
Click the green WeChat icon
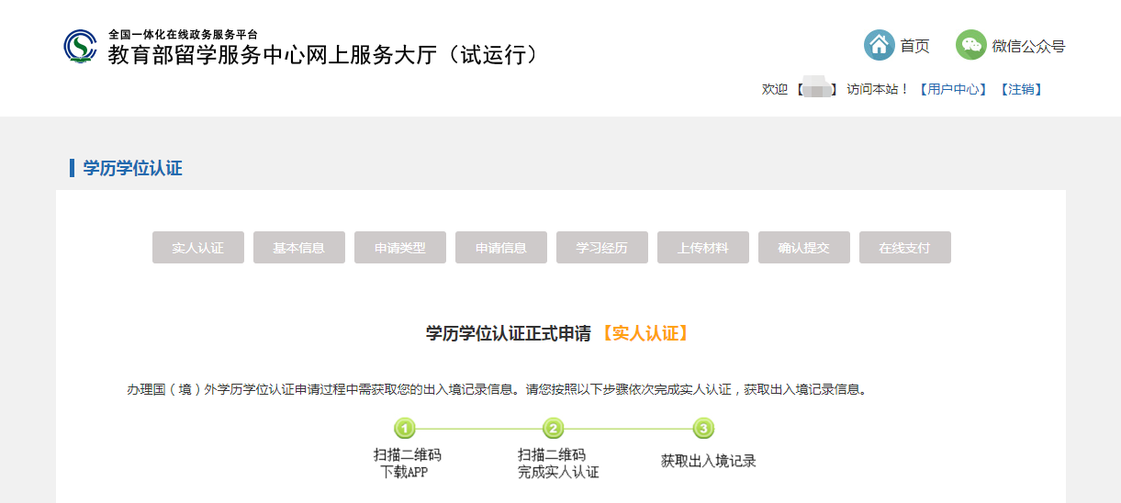pos(970,45)
